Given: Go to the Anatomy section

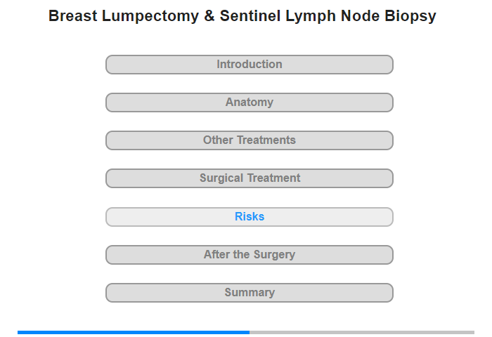Looking at the screenshot, I should tap(249, 103).
